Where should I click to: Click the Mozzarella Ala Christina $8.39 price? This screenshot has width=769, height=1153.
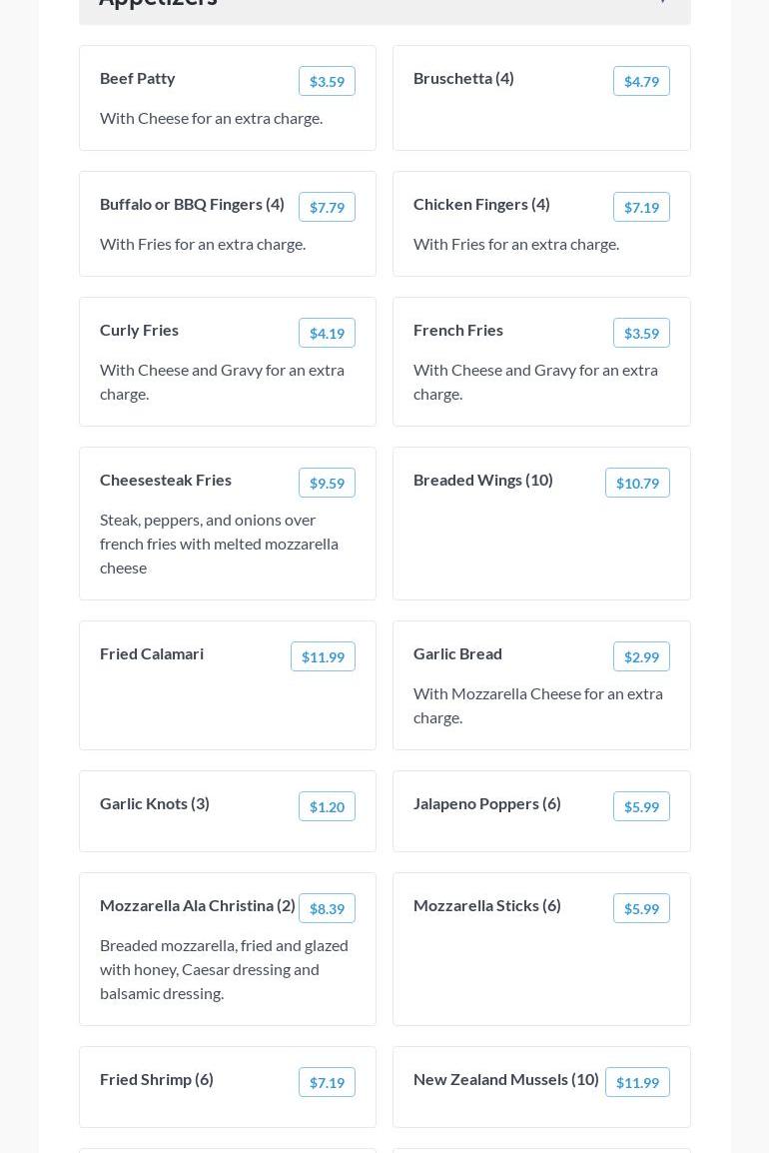pos(327,908)
